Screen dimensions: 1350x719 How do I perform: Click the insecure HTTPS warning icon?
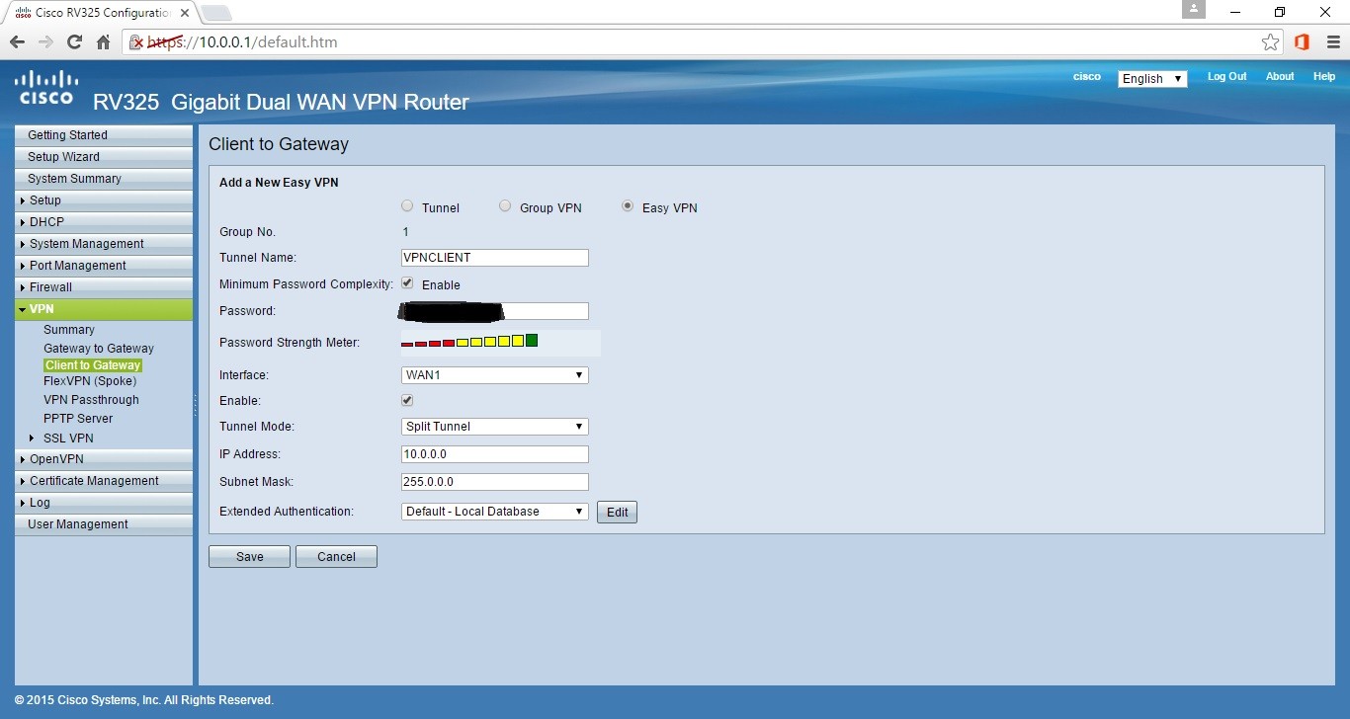(138, 42)
